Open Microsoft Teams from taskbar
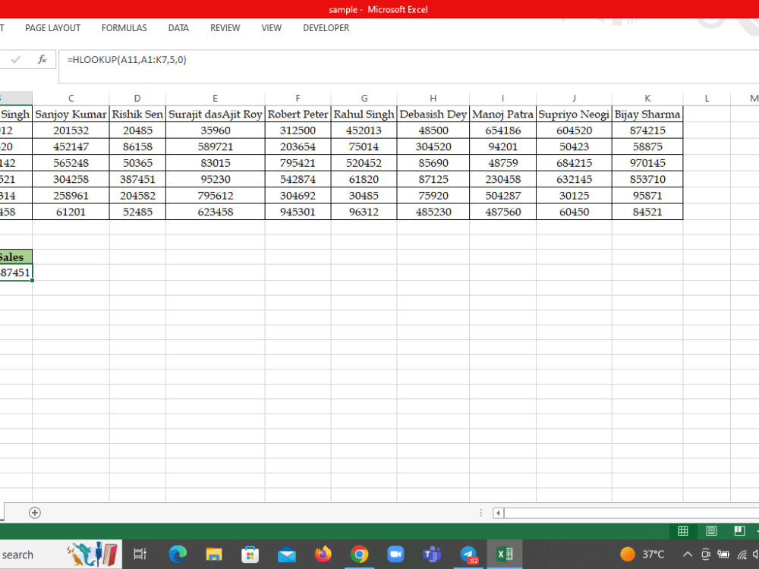The width and height of the screenshot is (759, 569). point(432,554)
